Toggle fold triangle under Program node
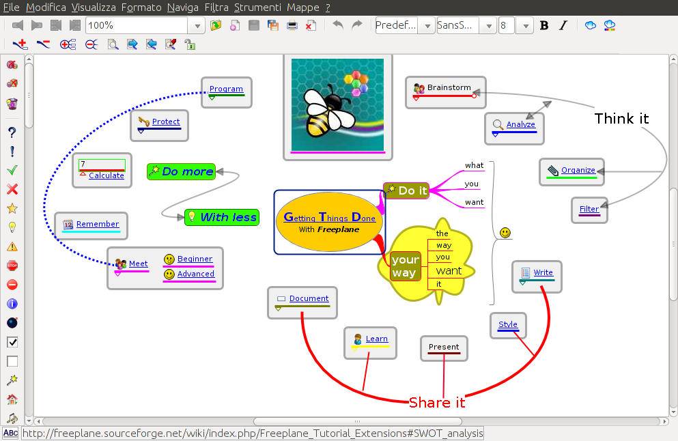Viewport: 678px width, 441px height. coord(212,98)
